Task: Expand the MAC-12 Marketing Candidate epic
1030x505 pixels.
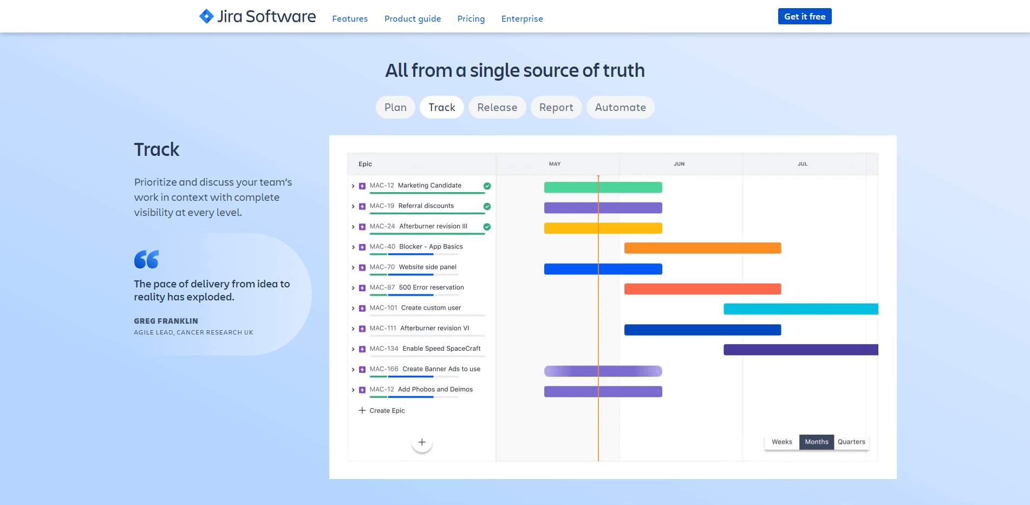Action: [x=353, y=186]
